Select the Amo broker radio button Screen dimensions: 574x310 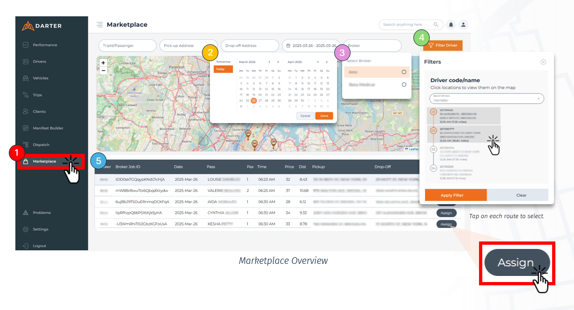(404, 72)
